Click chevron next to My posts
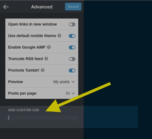 click(73, 82)
